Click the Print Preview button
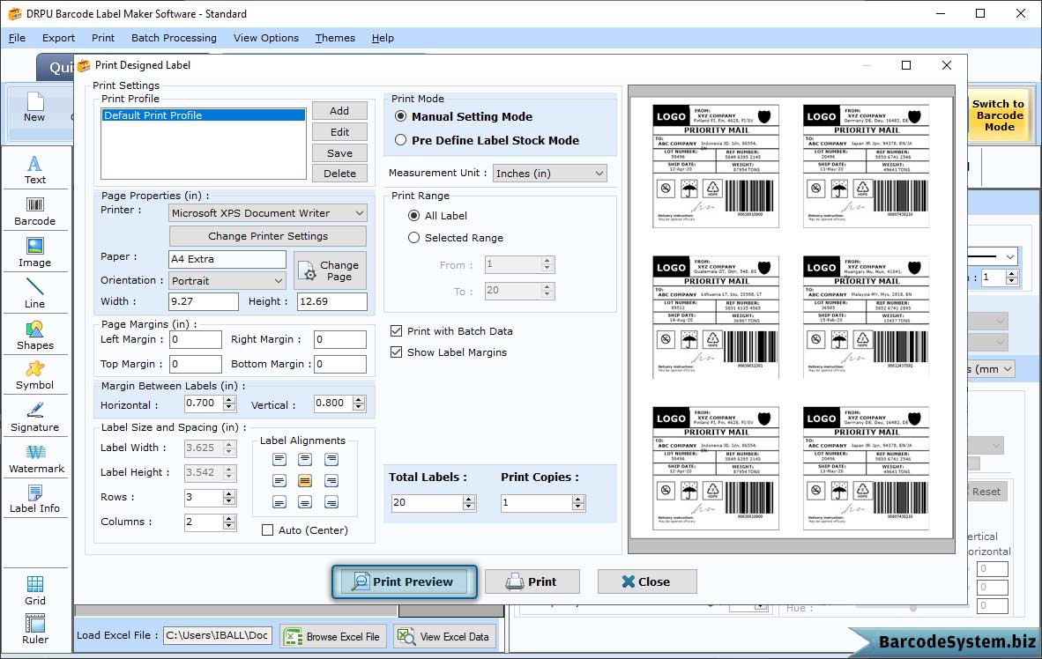 click(x=405, y=581)
